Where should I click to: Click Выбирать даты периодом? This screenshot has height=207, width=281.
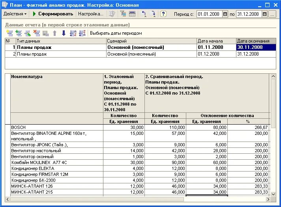pos(116,33)
